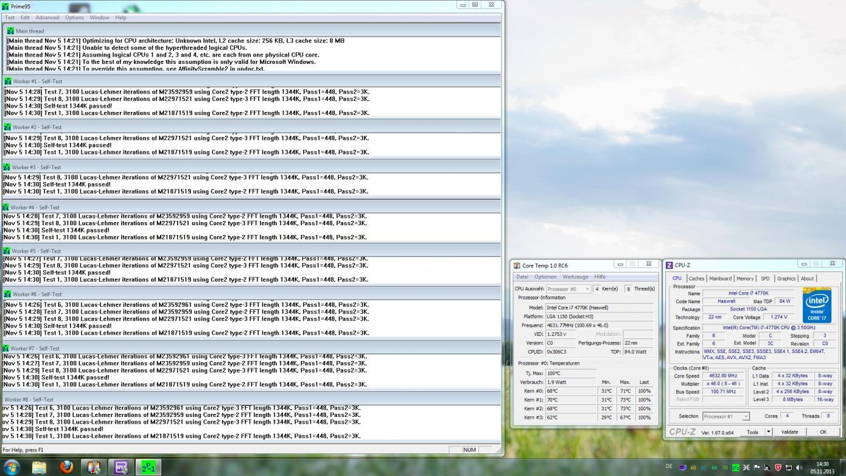Expand the CPU Auswahl Prozessor #0 dropdown
Image resolution: width=846 pixels, height=476 pixels.
click(568, 289)
